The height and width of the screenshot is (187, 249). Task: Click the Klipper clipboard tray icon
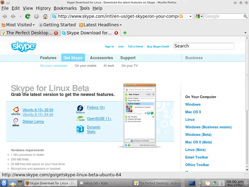(207, 183)
